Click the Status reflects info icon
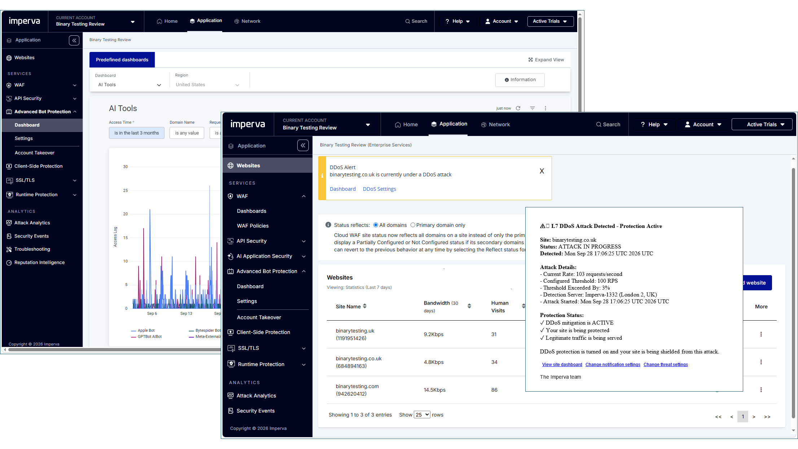 [328, 225]
